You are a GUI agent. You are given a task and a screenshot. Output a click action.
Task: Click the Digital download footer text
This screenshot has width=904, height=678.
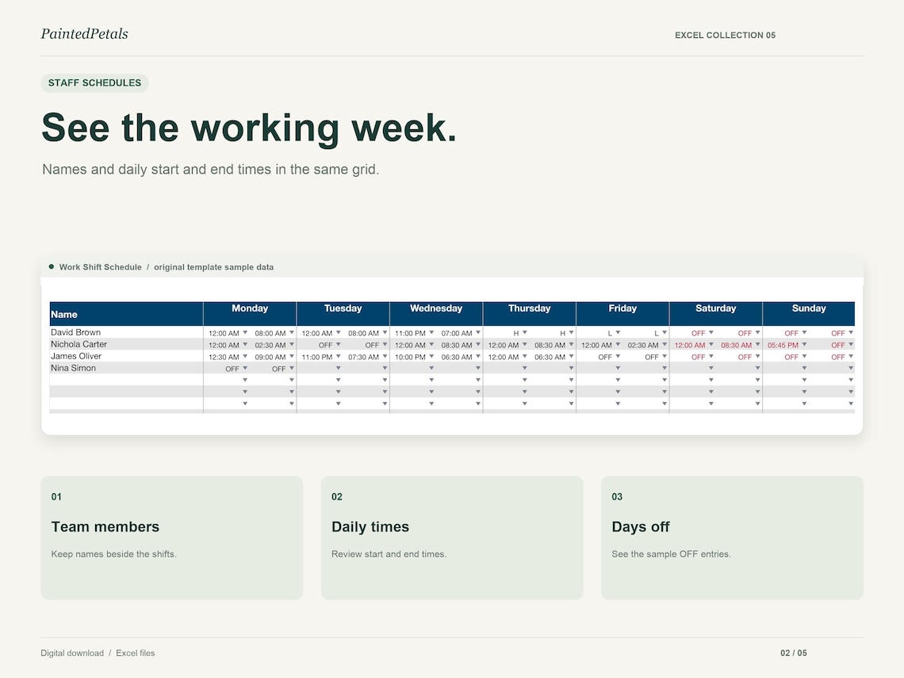coord(72,653)
